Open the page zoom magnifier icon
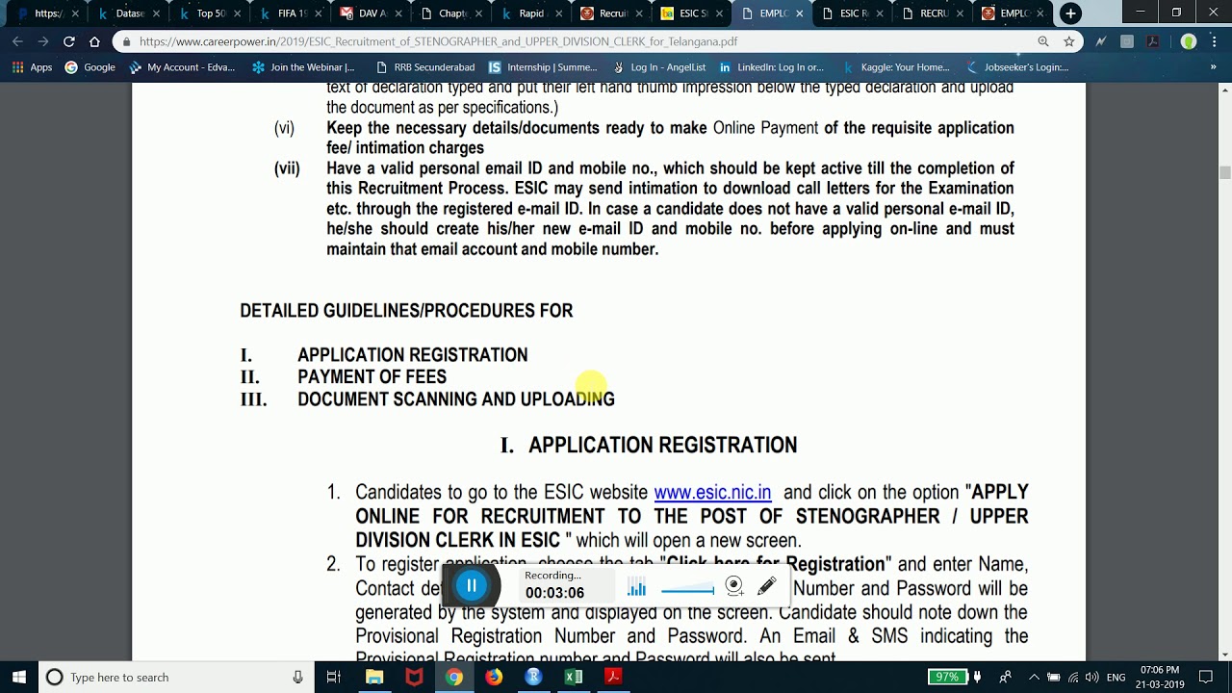The image size is (1232, 693). [1043, 41]
